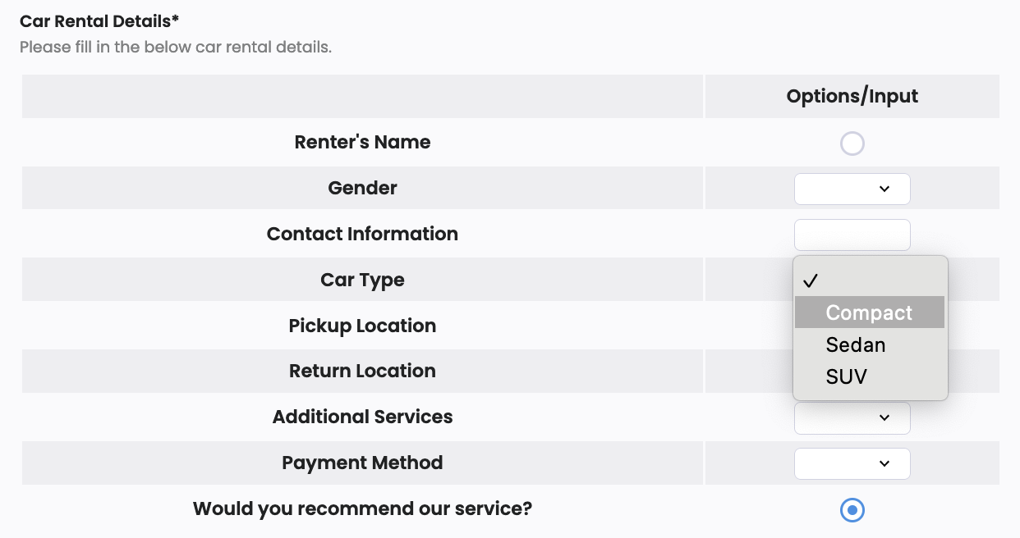Click the Additional Services row label
Viewport: 1020px width, 538px height.
362,417
